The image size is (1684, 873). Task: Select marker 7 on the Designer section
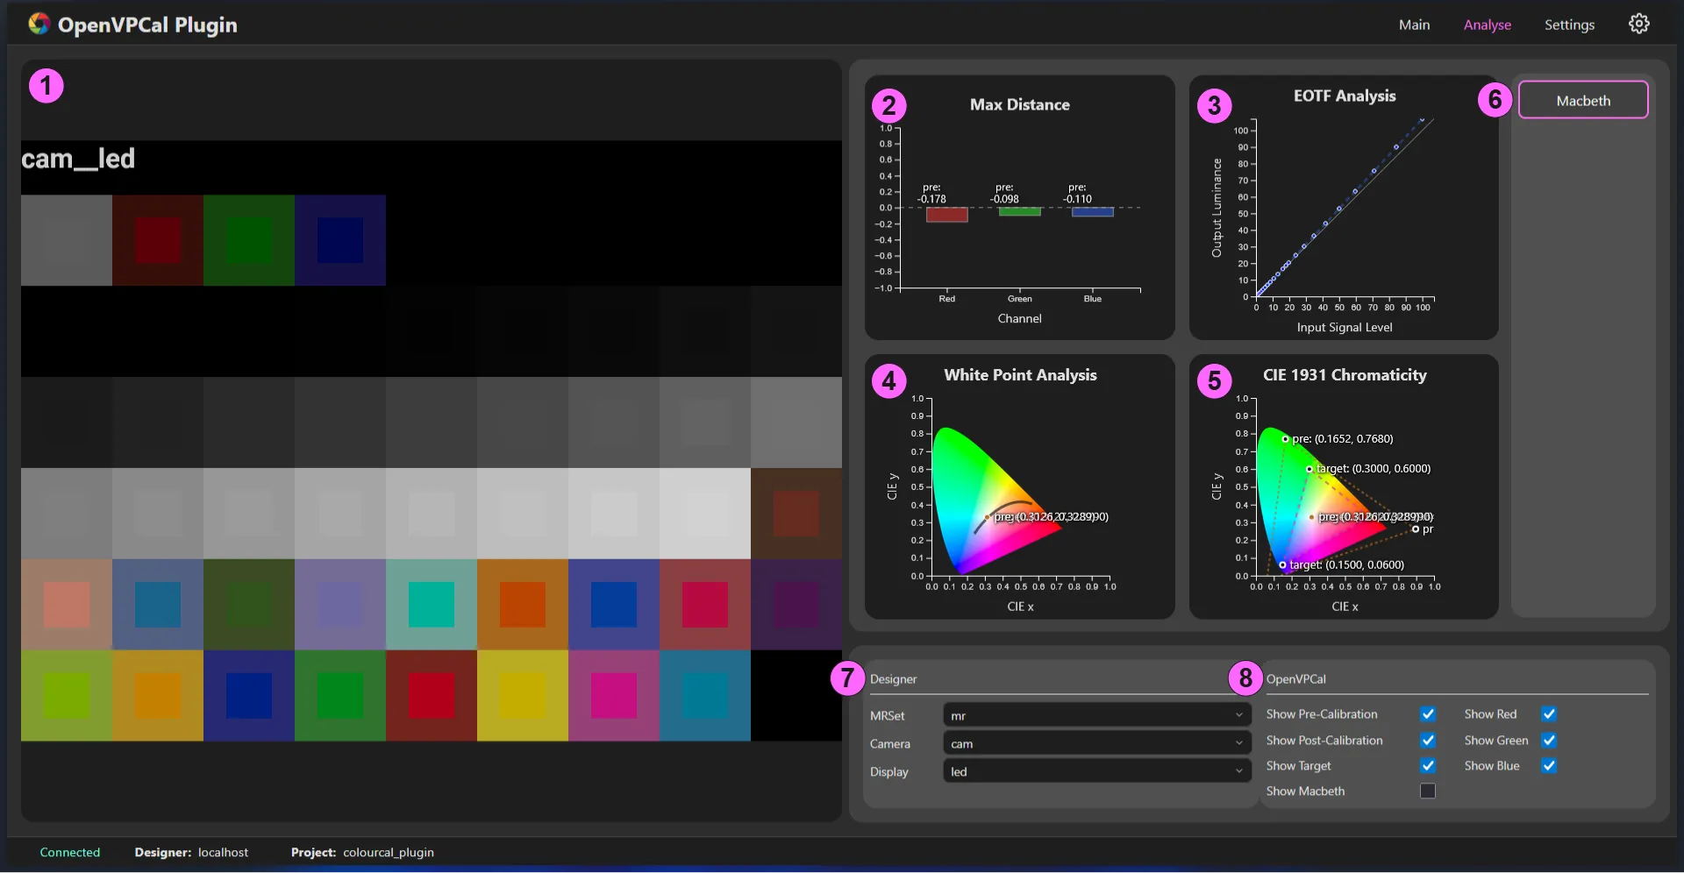[x=846, y=678]
